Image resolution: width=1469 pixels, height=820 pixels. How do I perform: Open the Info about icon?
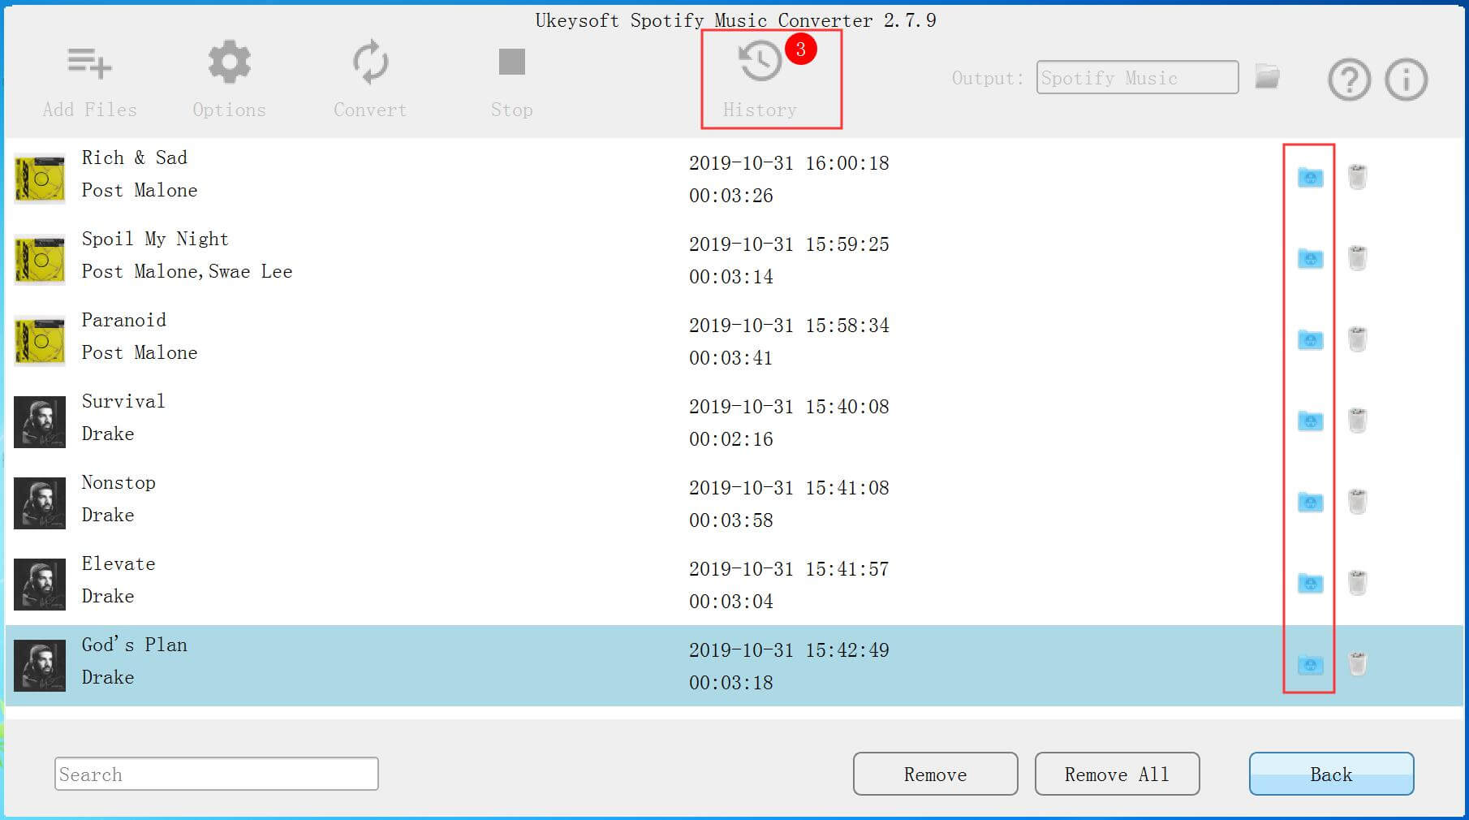(x=1406, y=80)
